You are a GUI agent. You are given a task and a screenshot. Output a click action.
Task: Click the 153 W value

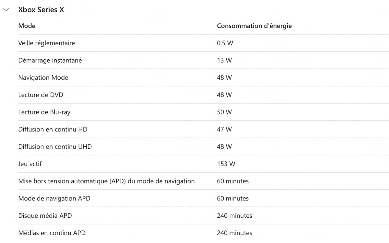pyautogui.click(x=226, y=164)
